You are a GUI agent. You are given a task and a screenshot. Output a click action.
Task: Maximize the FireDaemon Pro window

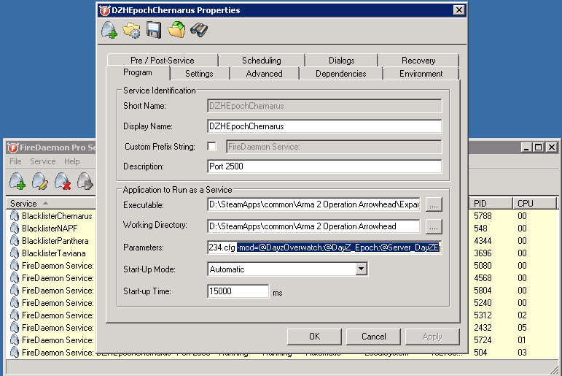(538, 147)
